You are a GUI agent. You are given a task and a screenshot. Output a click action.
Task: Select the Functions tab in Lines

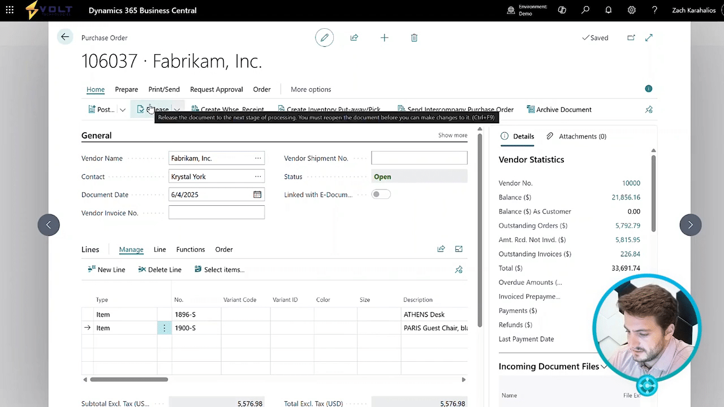(x=191, y=249)
